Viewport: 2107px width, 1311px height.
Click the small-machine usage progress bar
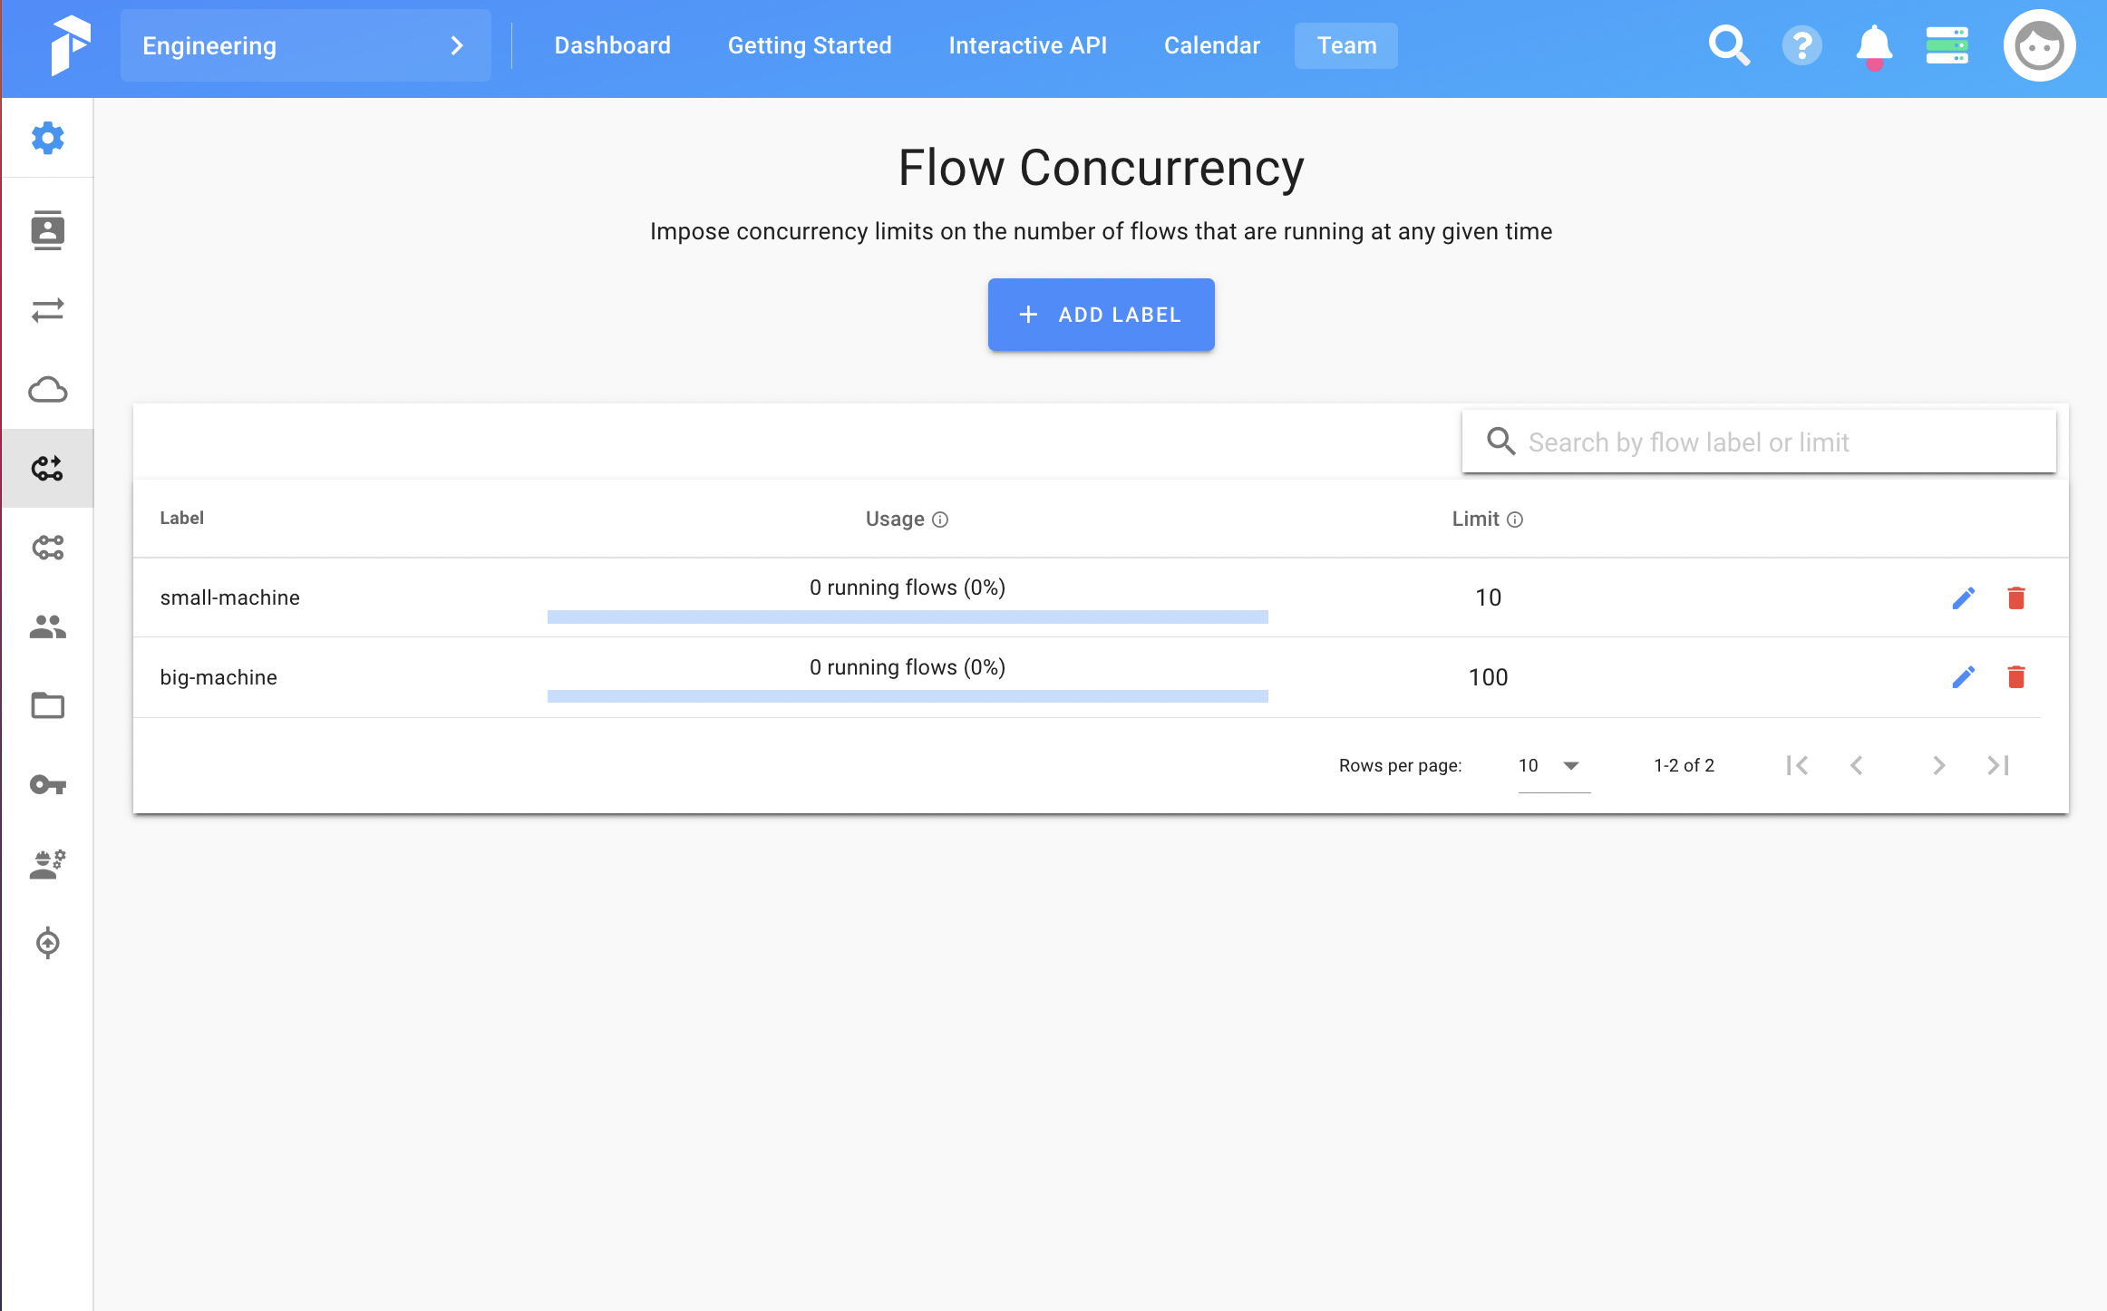(907, 617)
